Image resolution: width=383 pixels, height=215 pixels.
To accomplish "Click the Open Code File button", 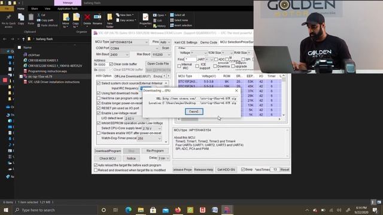I will coord(158,64).
